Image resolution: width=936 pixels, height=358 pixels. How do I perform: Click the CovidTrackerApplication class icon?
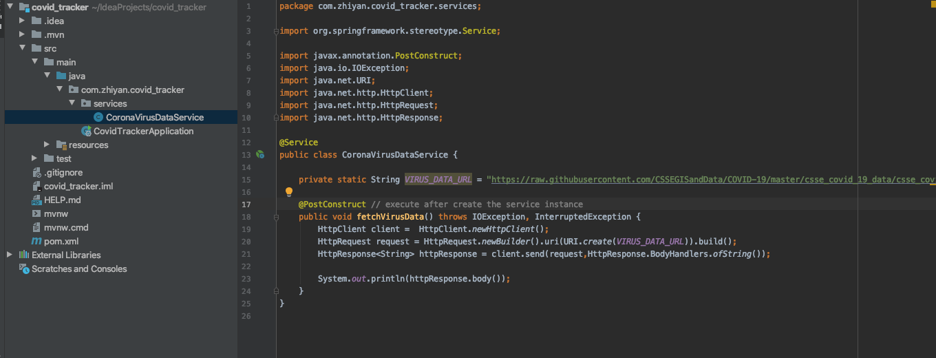pos(86,131)
